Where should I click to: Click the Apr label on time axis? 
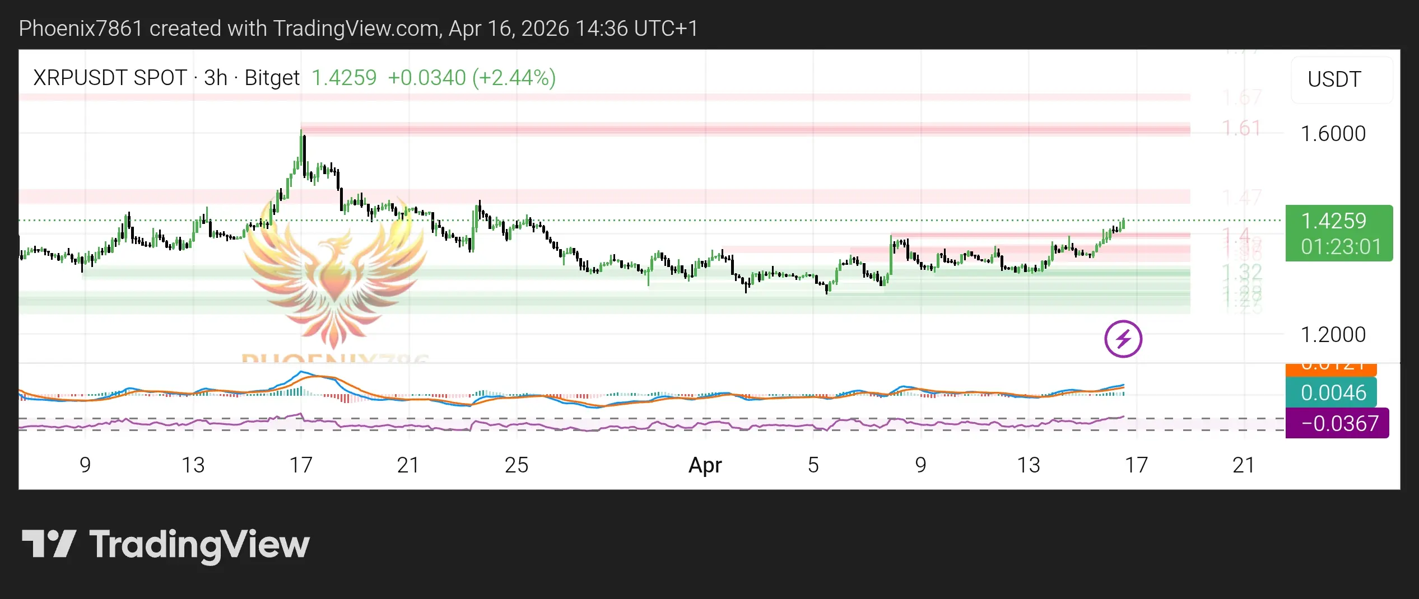[705, 465]
